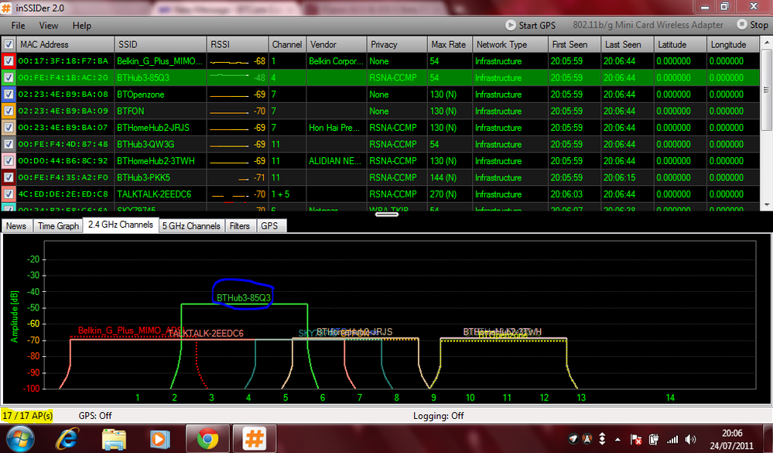The width and height of the screenshot is (773, 453).
Task: Open the wireless signal tray icon
Action: tap(672, 439)
